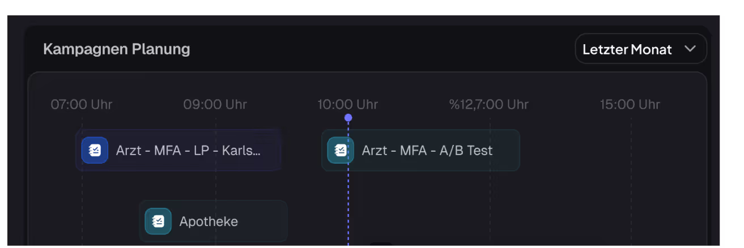Click the chevron arrow beside Letzter Monat
Image resolution: width=744 pixels, height=248 pixels.
[690, 49]
